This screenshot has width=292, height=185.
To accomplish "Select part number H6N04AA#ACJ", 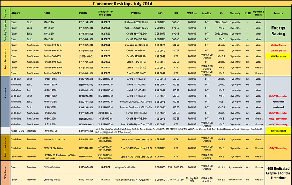I will click(86, 157).
